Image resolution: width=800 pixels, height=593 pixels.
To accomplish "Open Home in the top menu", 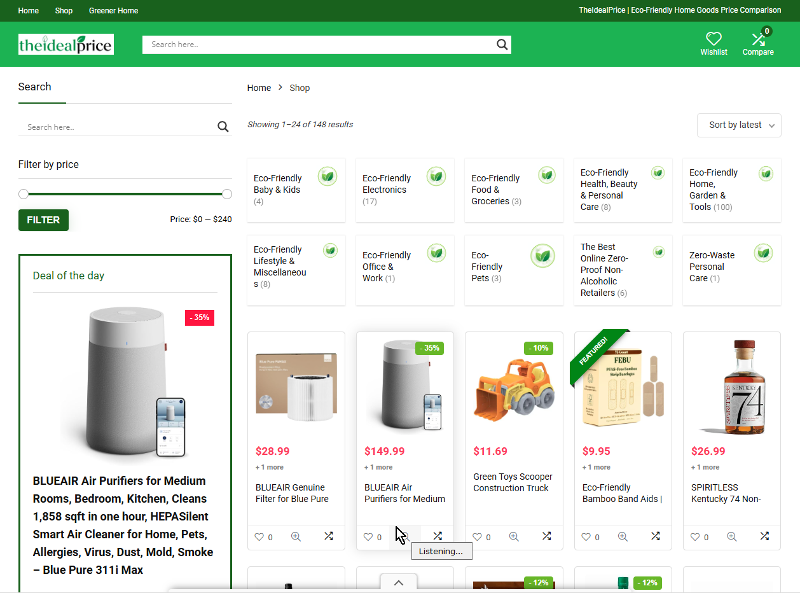I will 29,11.
